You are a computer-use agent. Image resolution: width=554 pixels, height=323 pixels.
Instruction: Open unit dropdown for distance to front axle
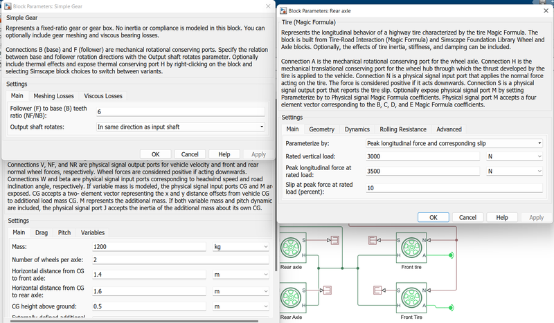240,275
